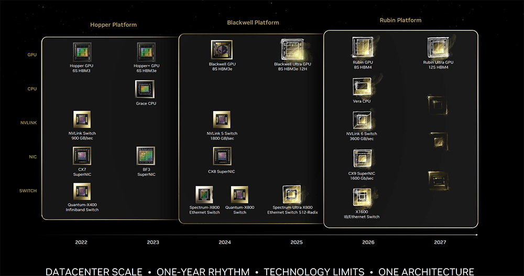
Task: Click the 2026 year marker
Action: coord(368,242)
